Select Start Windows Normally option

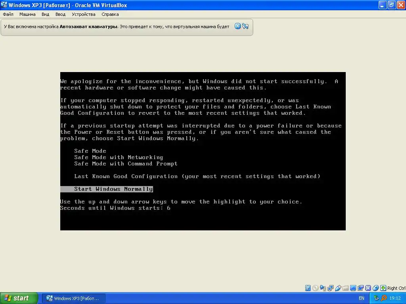tap(107, 189)
